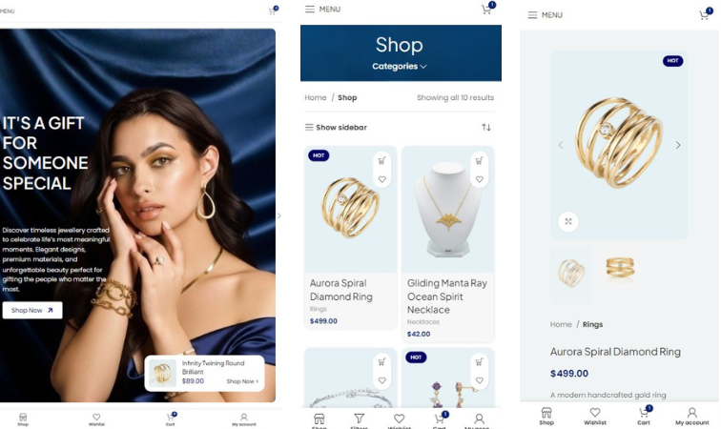Expand the Categories dropdown

coord(399,66)
